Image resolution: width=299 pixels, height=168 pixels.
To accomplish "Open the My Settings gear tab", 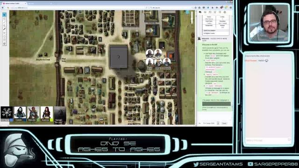I will (x=225, y=12).
